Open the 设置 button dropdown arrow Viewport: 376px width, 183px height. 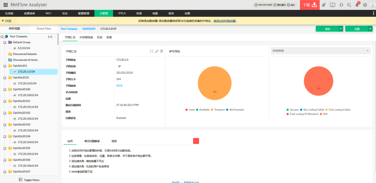click(370, 29)
